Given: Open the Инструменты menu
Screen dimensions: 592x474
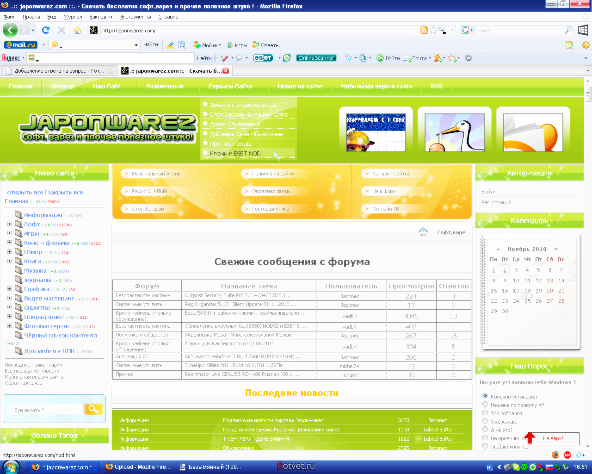Looking at the screenshot, I should point(135,17).
